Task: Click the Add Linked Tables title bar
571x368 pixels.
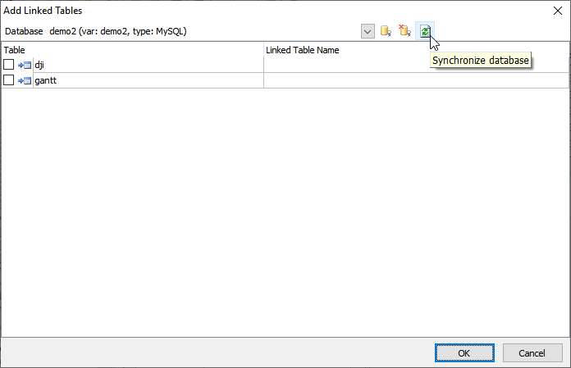Action: [x=246, y=10]
